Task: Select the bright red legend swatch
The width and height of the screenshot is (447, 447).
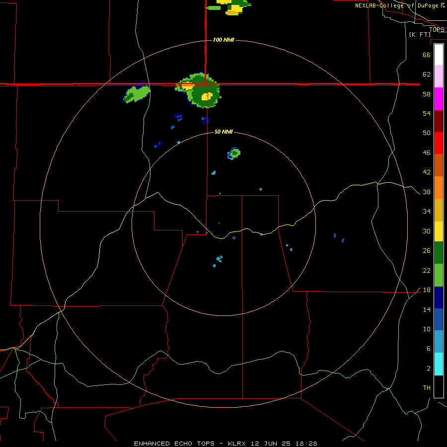Action: [x=439, y=143]
